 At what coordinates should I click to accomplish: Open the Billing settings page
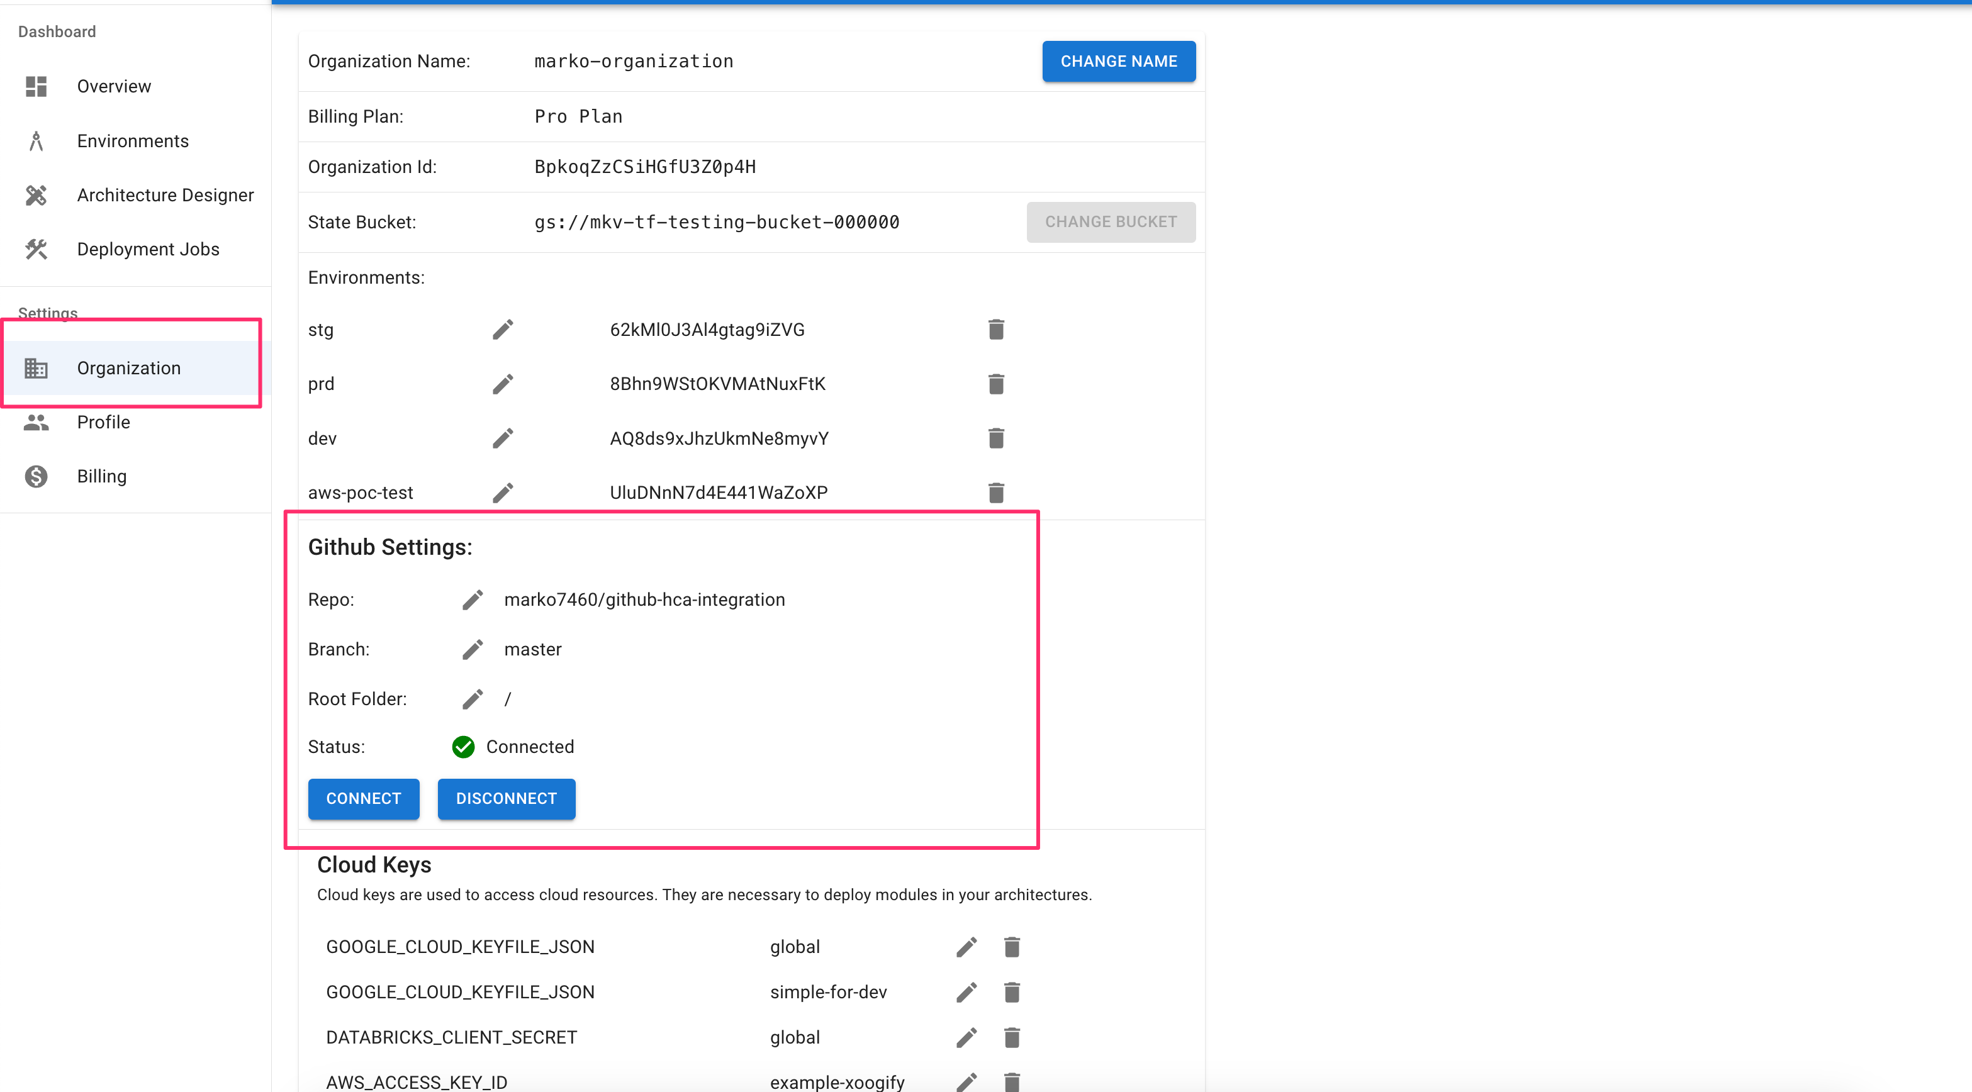click(x=101, y=477)
